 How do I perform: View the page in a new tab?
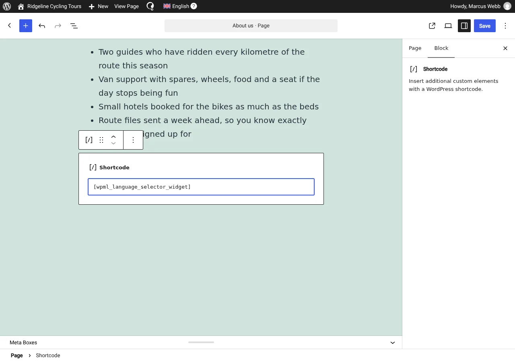[432, 26]
